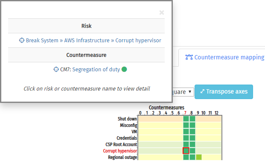Click the Shut down cell under countermeasure 8
265x161 pixels.
192,119
